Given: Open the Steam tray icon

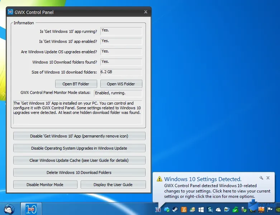Looking at the screenshot, I should 175,210.
